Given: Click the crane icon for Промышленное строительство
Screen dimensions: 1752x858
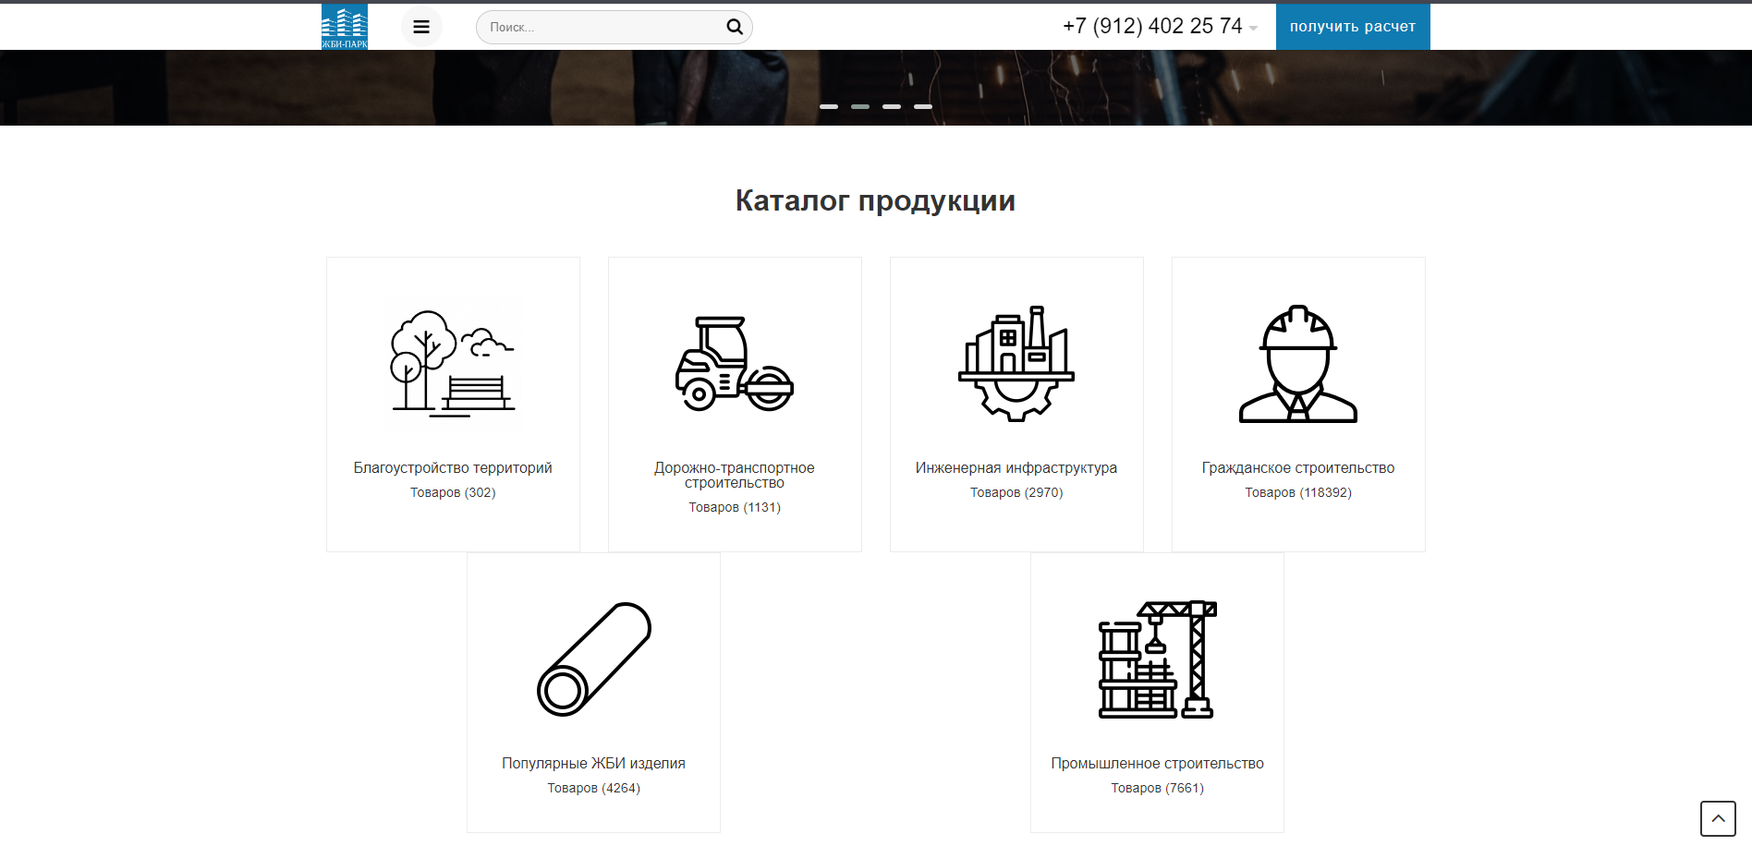Looking at the screenshot, I should pos(1156,659).
